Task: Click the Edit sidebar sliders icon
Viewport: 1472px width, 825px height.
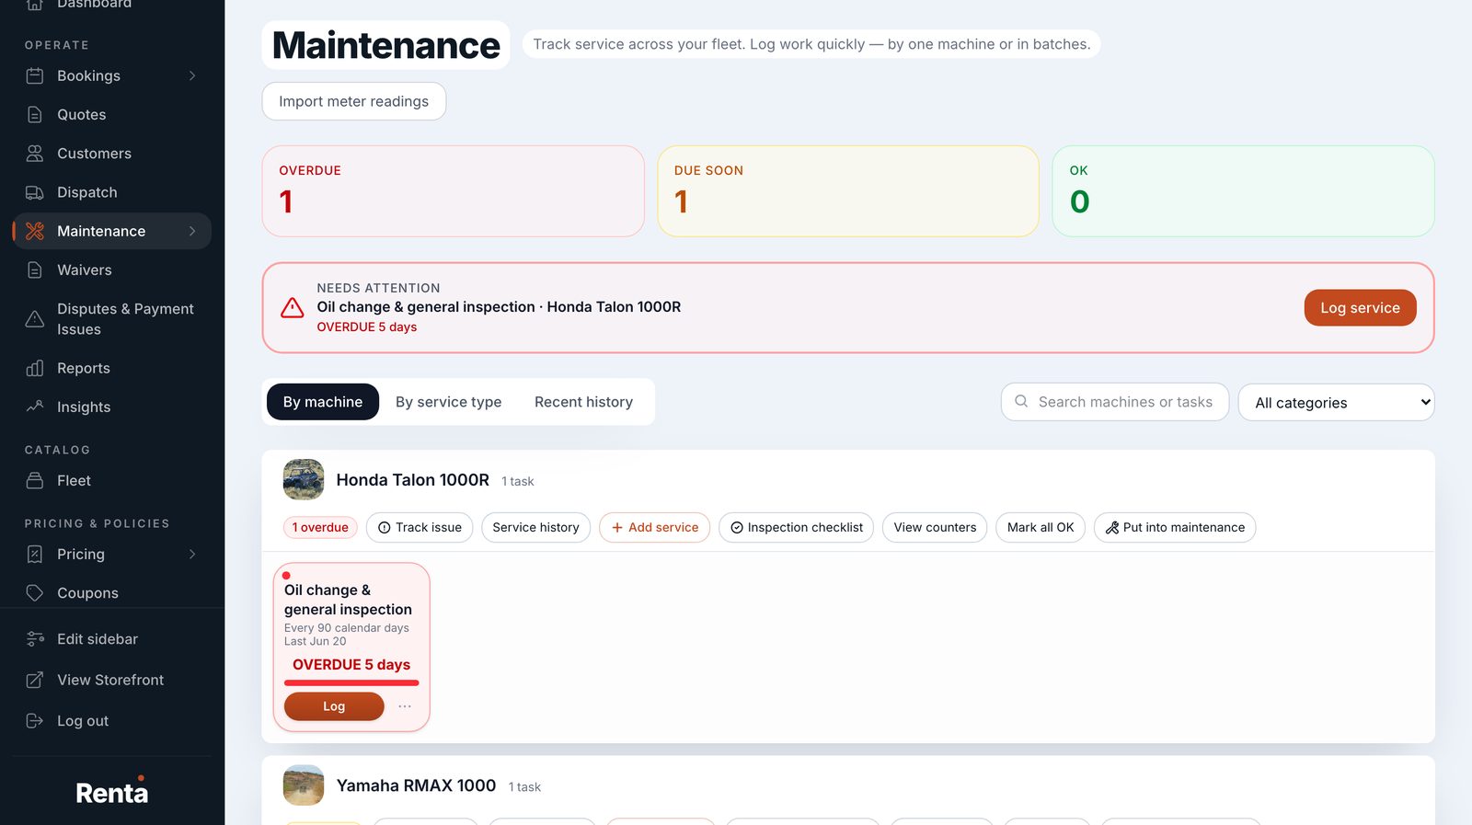Action: (x=35, y=639)
